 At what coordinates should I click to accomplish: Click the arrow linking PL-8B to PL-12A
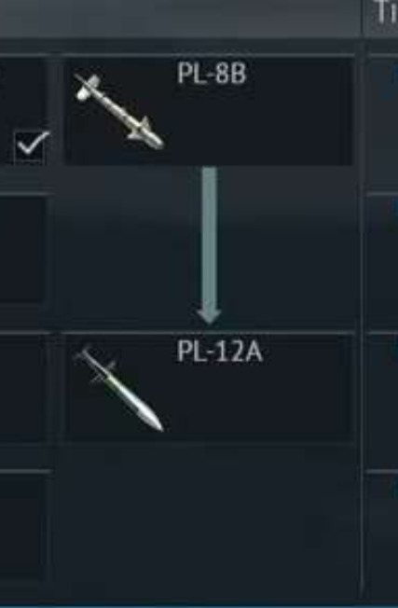click(210, 246)
